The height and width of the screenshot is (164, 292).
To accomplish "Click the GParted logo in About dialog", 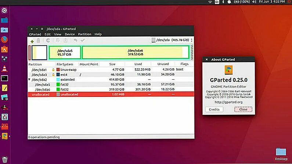I will (228, 70).
